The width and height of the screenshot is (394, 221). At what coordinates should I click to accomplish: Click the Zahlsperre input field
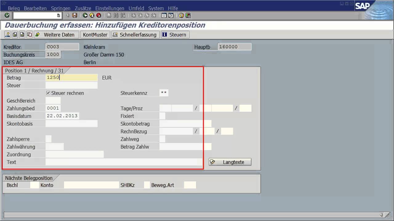48,139
